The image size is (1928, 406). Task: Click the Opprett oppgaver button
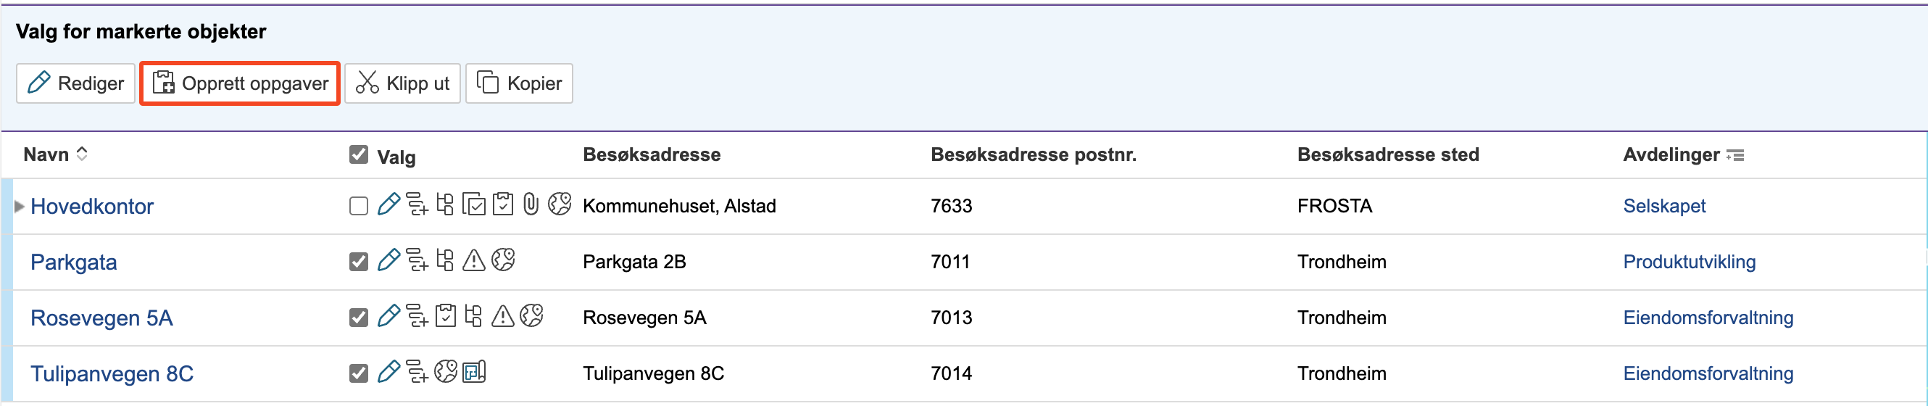click(240, 83)
